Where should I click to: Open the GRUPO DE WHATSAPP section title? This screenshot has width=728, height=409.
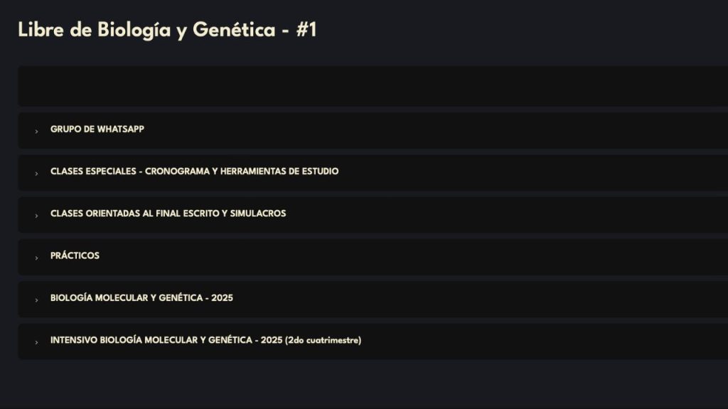coord(97,129)
